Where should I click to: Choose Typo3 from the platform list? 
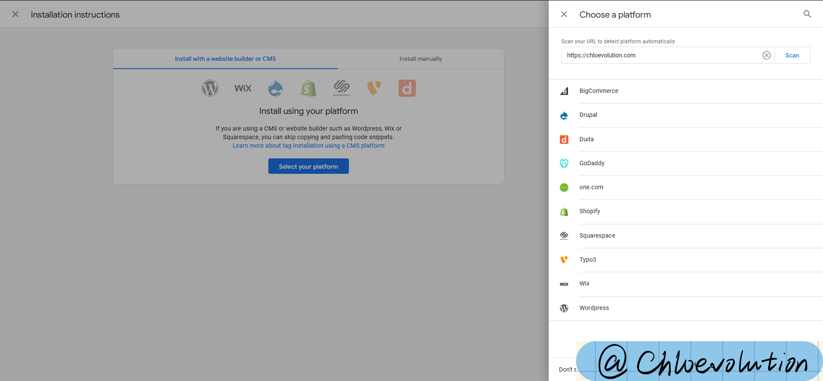click(685, 260)
